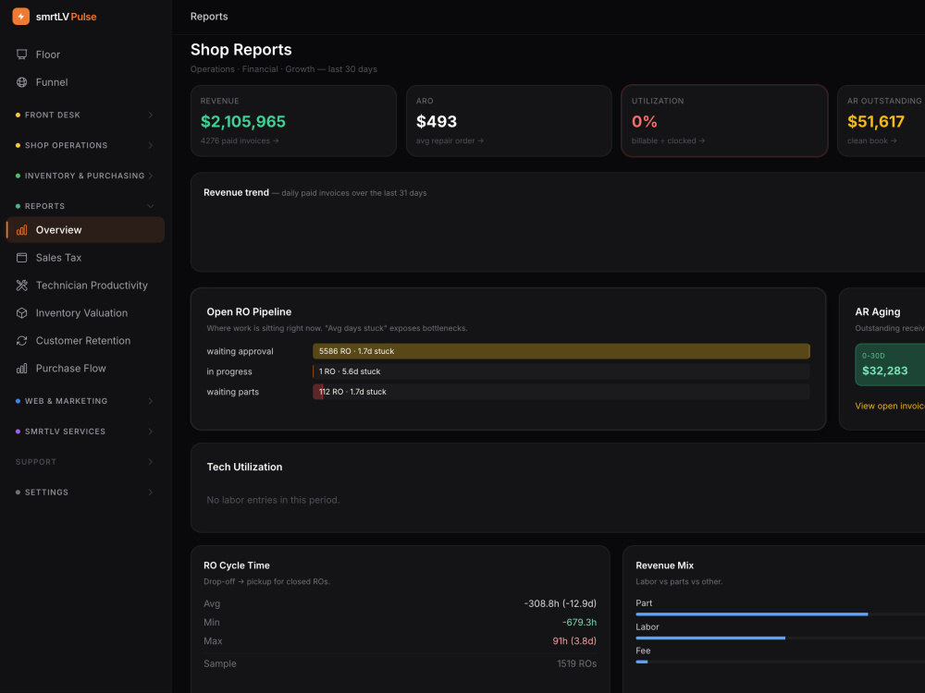Click the waiting approval pipeline bar

(561, 351)
